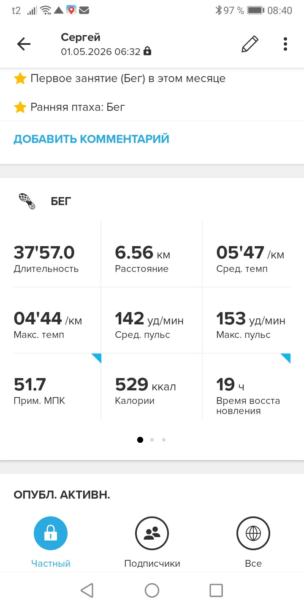
Task: Click ДОБАВИТЬ КОММЕНТАРИЙ link
Action: tap(91, 139)
